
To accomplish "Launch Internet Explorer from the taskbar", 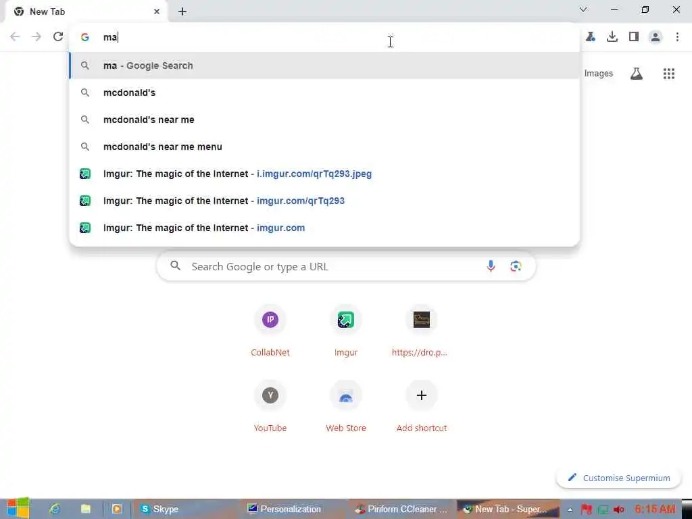I will tap(55, 509).
